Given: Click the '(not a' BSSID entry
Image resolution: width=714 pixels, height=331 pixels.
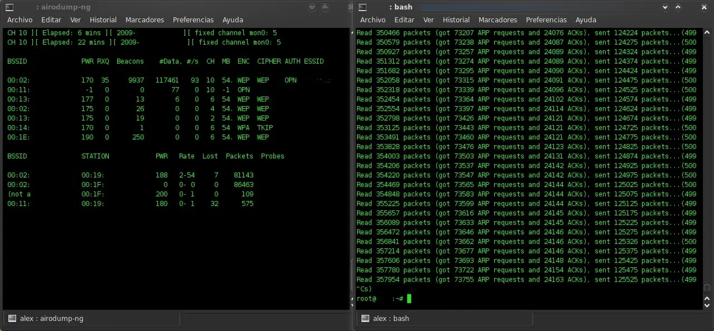Looking at the screenshot, I should coord(19,194).
